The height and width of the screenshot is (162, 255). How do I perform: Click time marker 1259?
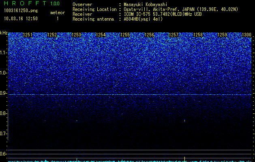click(x=222, y=35)
